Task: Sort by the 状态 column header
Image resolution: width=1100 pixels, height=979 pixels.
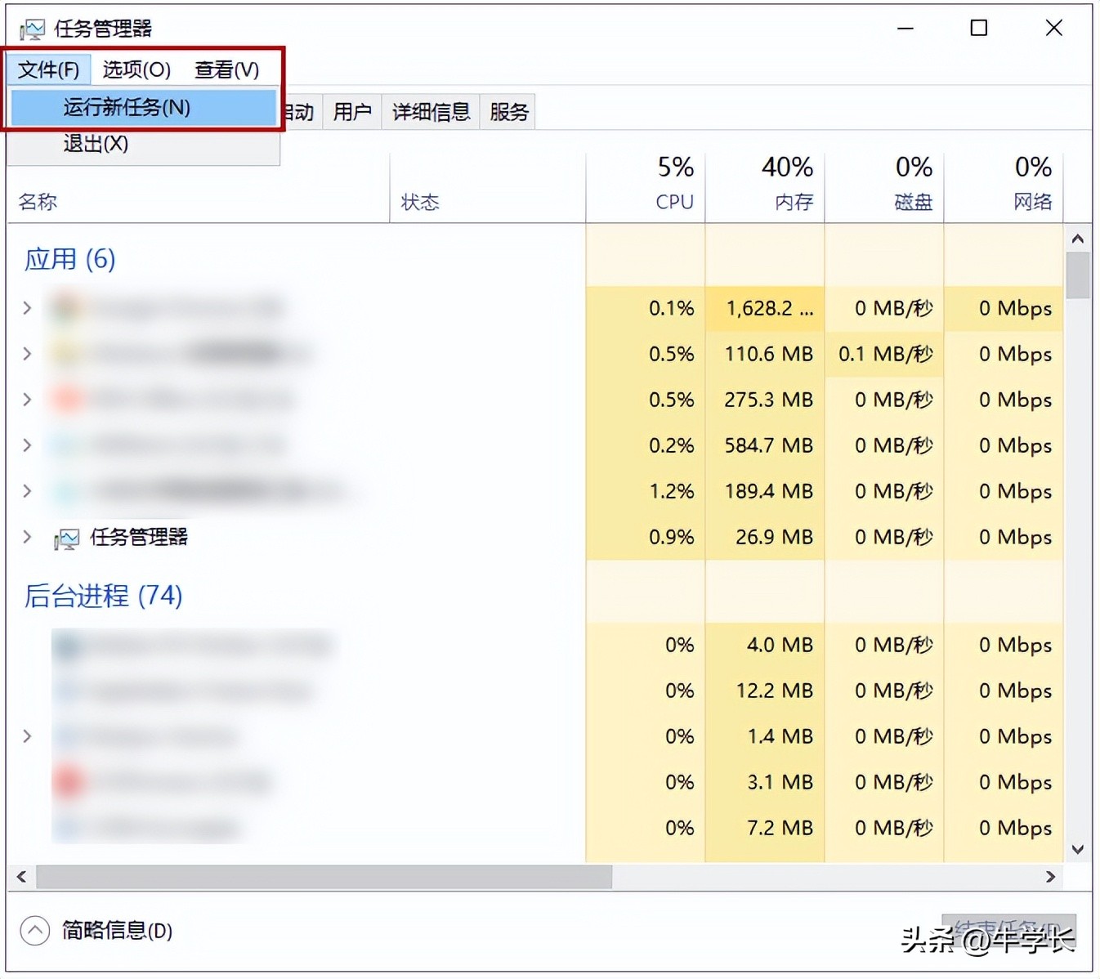Action: tap(488, 188)
